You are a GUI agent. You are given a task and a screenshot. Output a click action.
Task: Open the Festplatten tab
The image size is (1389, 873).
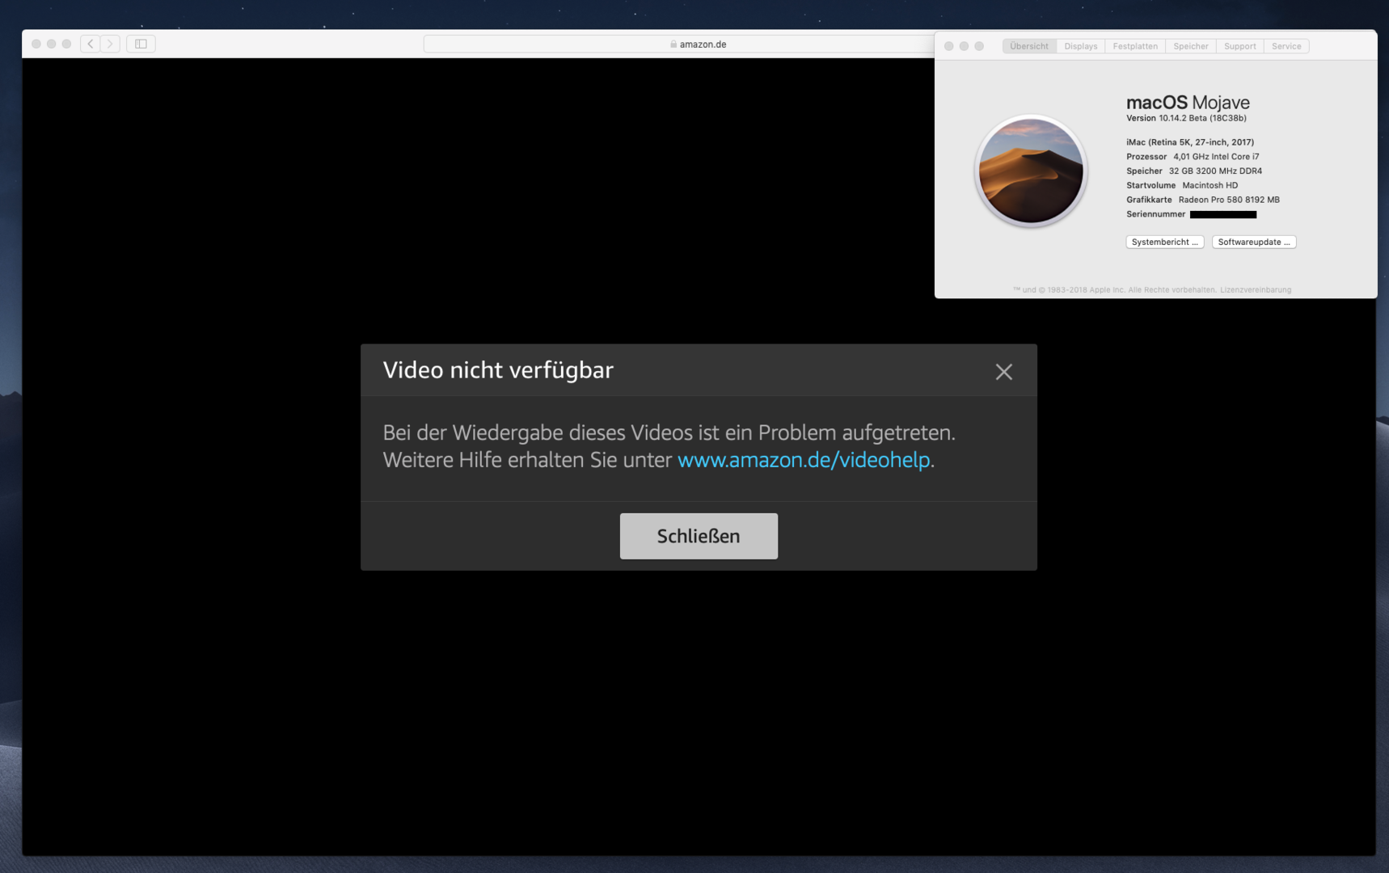[1135, 46]
